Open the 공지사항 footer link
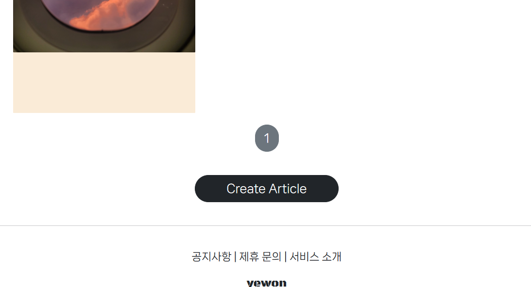The height and width of the screenshot is (287, 531). coord(211,256)
